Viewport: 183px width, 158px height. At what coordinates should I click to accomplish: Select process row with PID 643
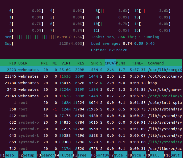click(91, 136)
